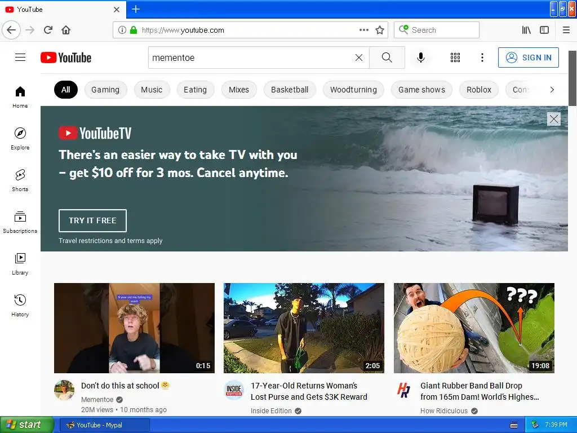The width and height of the screenshot is (577, 433).
Task: Click the green secure padlock icon
Action: coord(134,30)
